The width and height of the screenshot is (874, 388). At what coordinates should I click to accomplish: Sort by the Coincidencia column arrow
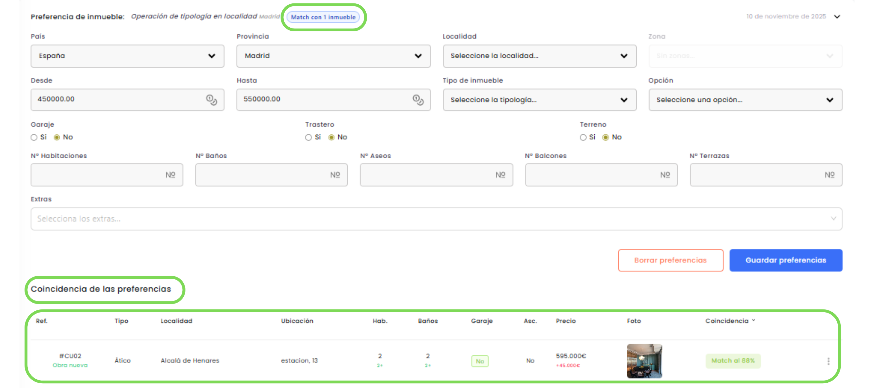[x=753, y=320]
